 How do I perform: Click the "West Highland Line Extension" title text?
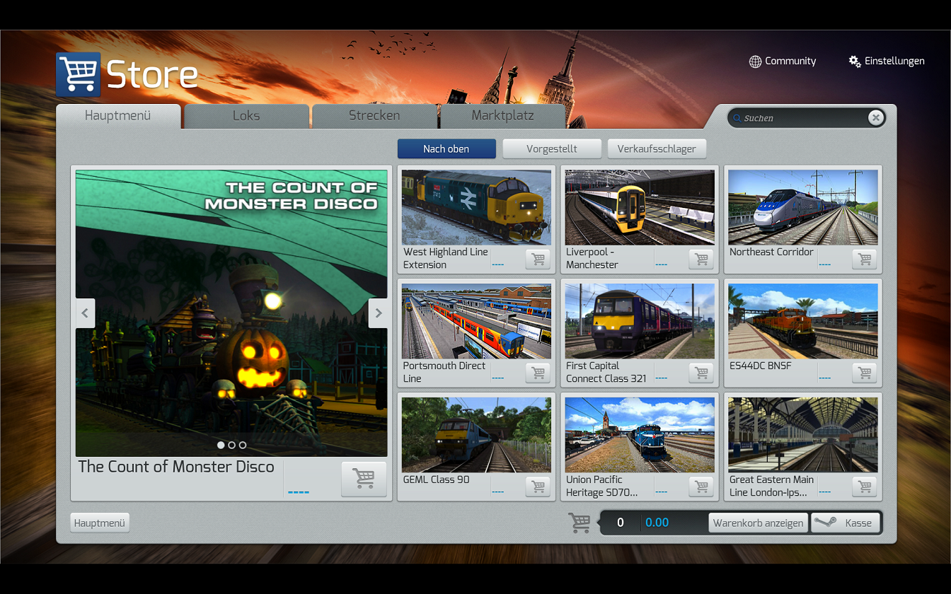pyautogui.click(x=446, y=258)
